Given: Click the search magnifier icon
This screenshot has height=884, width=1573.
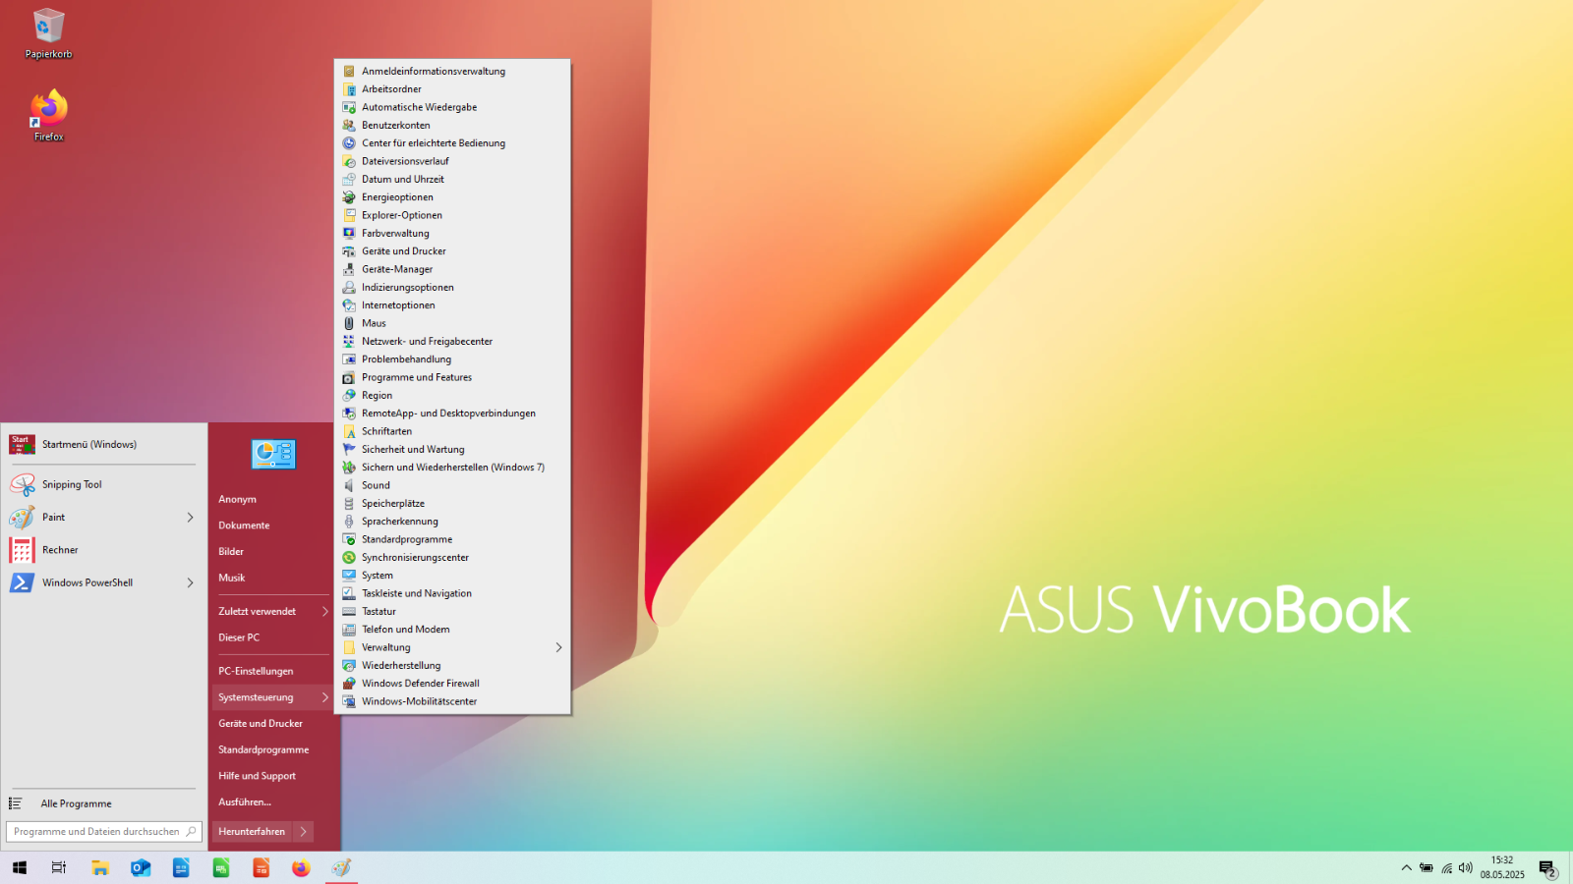Looking at the screenshot, I should pyautogui.click(x=191, y=831).
